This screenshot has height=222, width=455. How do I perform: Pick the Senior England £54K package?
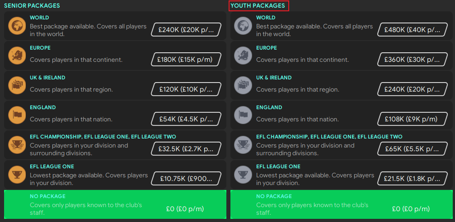point(186,119)
